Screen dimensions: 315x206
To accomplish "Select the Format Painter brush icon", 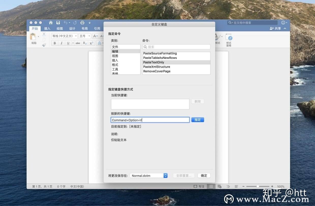I will (44, 45).
